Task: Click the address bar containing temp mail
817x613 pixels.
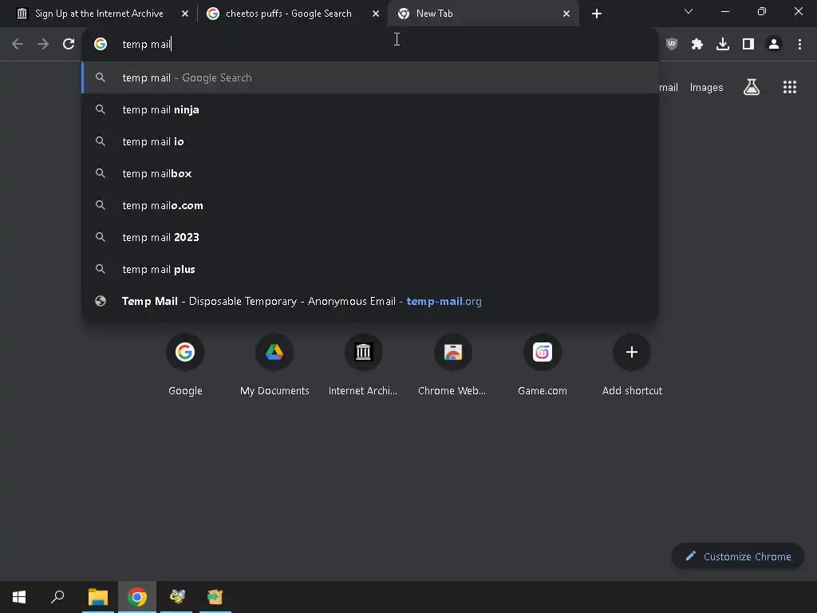Action: [370, 45]
